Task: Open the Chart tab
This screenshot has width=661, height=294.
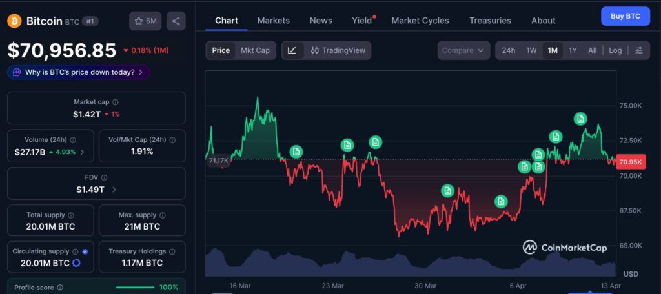Action: click(x=227, y=21)
